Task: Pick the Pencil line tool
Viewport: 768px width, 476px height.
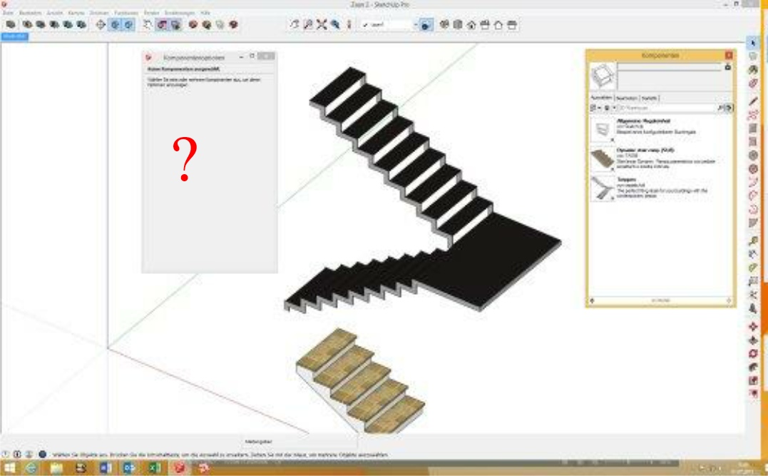Action: (752, 101)
